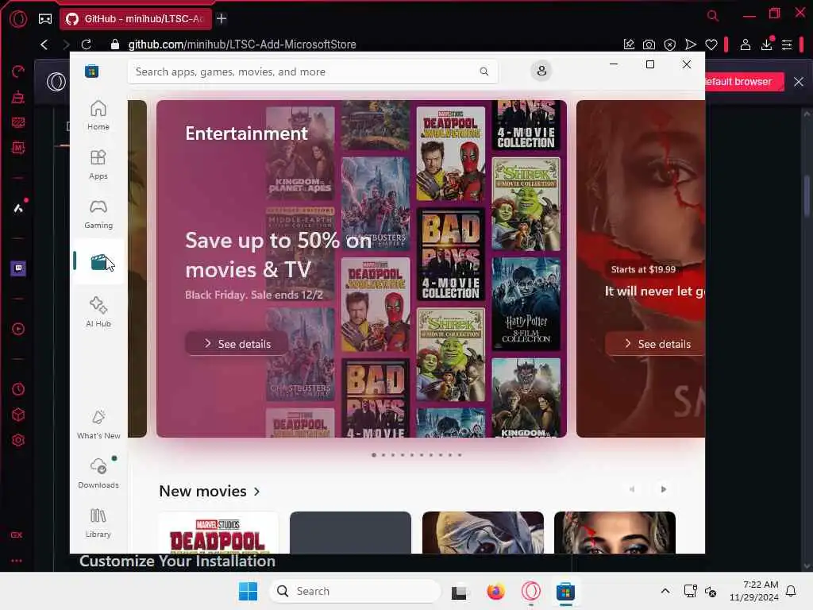Dismiss the default browser banner
This screenshot has height=610, width=813.
tap(799, 82)
